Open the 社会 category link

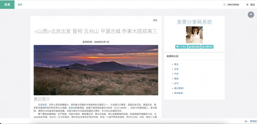pos(176,69)
